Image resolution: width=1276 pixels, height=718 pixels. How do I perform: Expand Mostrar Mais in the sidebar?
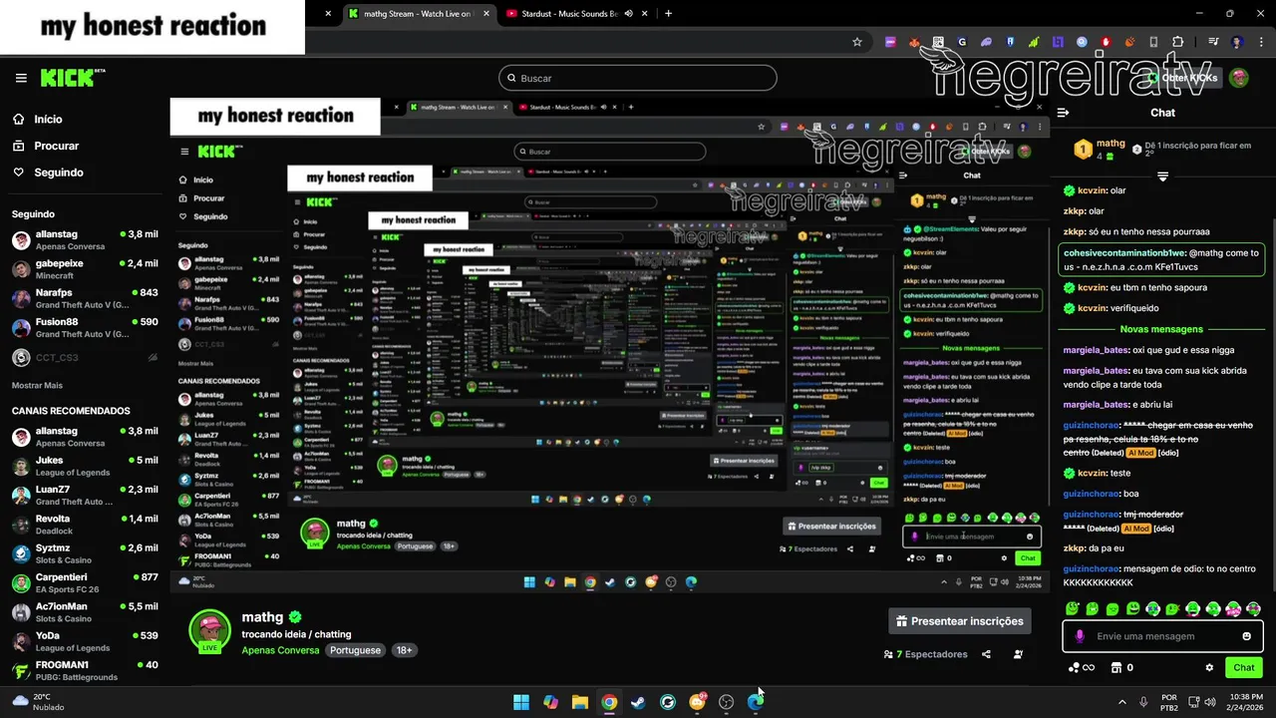37,385
